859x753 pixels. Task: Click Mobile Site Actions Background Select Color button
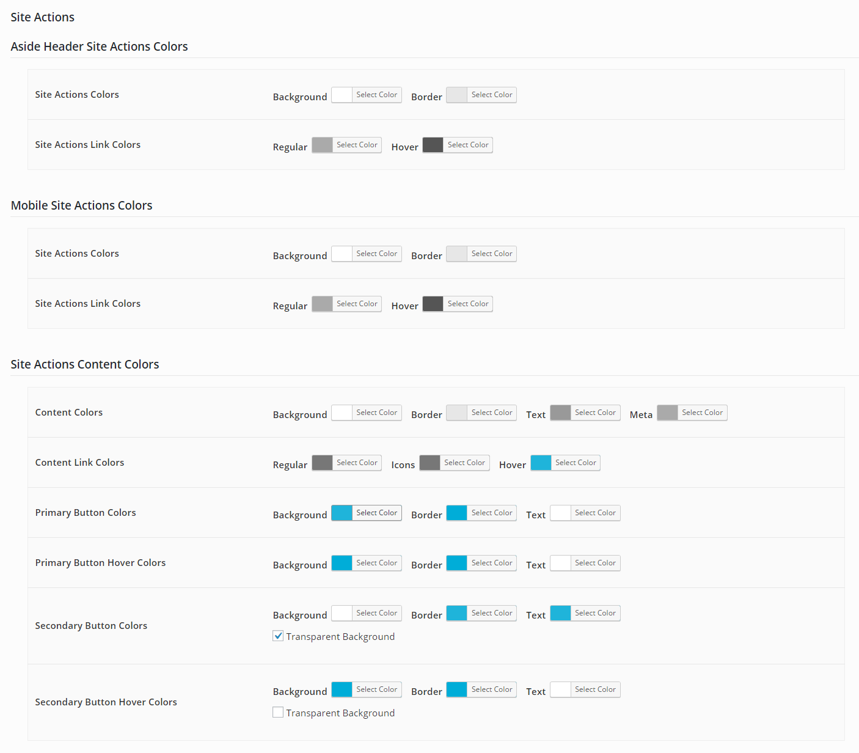(376, 254)
